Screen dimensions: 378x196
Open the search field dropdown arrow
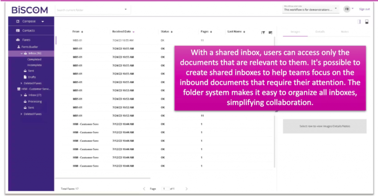click(126, 9)
